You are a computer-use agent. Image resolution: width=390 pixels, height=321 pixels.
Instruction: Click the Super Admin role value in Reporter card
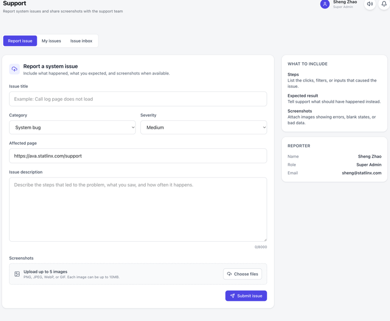tap(369, 165)
